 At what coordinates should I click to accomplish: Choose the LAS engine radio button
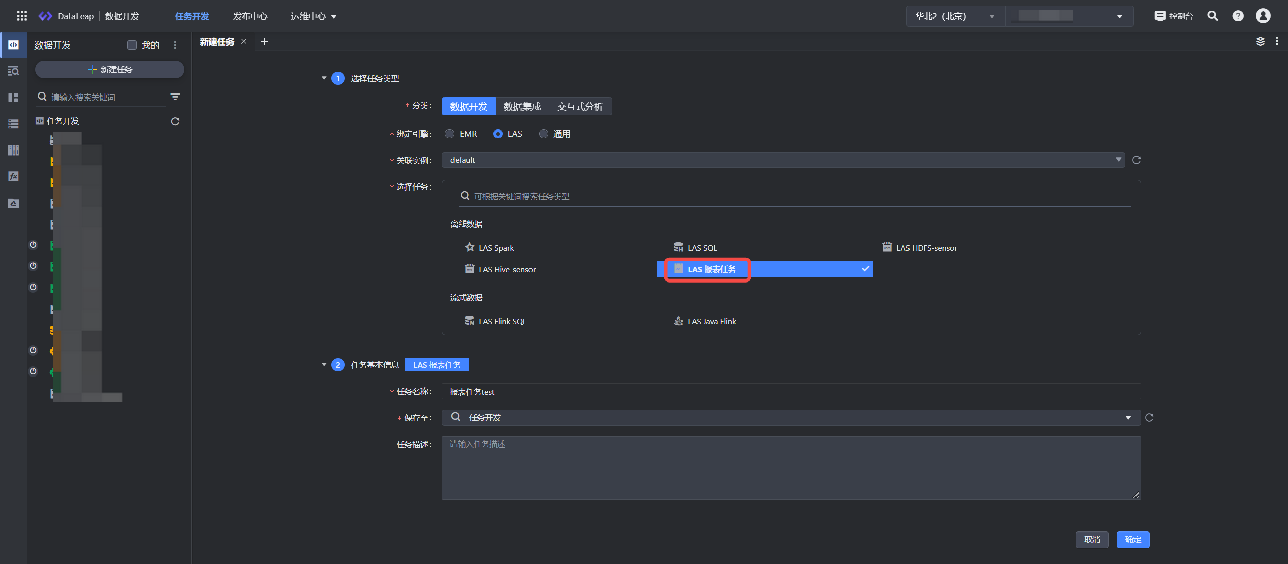coord(498,134)
